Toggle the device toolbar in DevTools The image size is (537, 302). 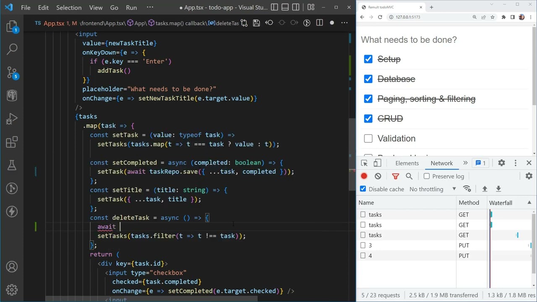click(377, 163)
